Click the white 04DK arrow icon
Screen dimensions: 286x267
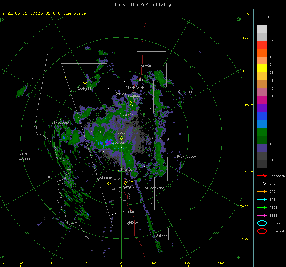tap(262, 184)
